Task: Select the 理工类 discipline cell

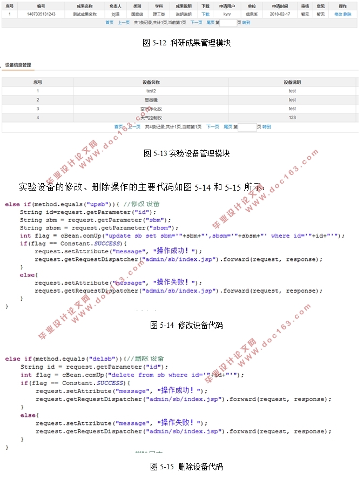Action: tap(159, 14)
